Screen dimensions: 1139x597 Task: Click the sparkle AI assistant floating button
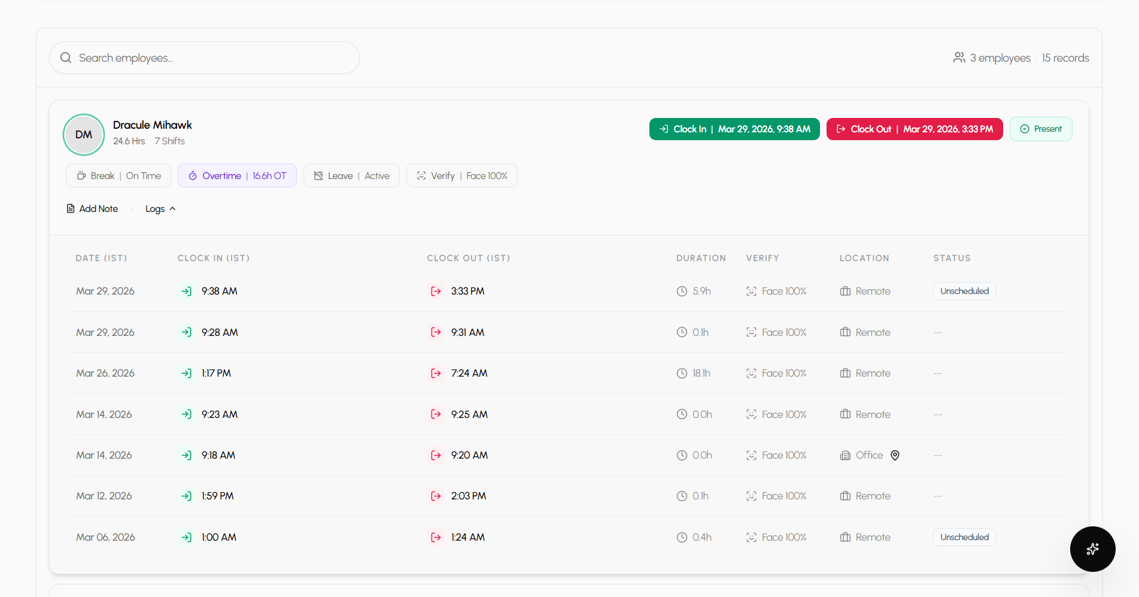1092,549
